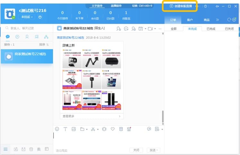240x155 pixels.
Task: Open the GoPro 三向自拍杆 product thumbnail
Action: tap(92, 59)
